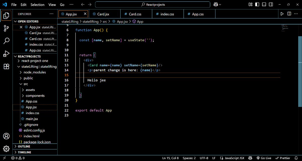This screenshot has height=161, width=302.
Task: Expand the node_modules folder
Action: tap(35, 72)
